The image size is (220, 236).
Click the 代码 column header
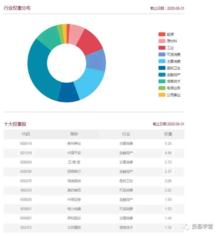(x=26, y=134)
